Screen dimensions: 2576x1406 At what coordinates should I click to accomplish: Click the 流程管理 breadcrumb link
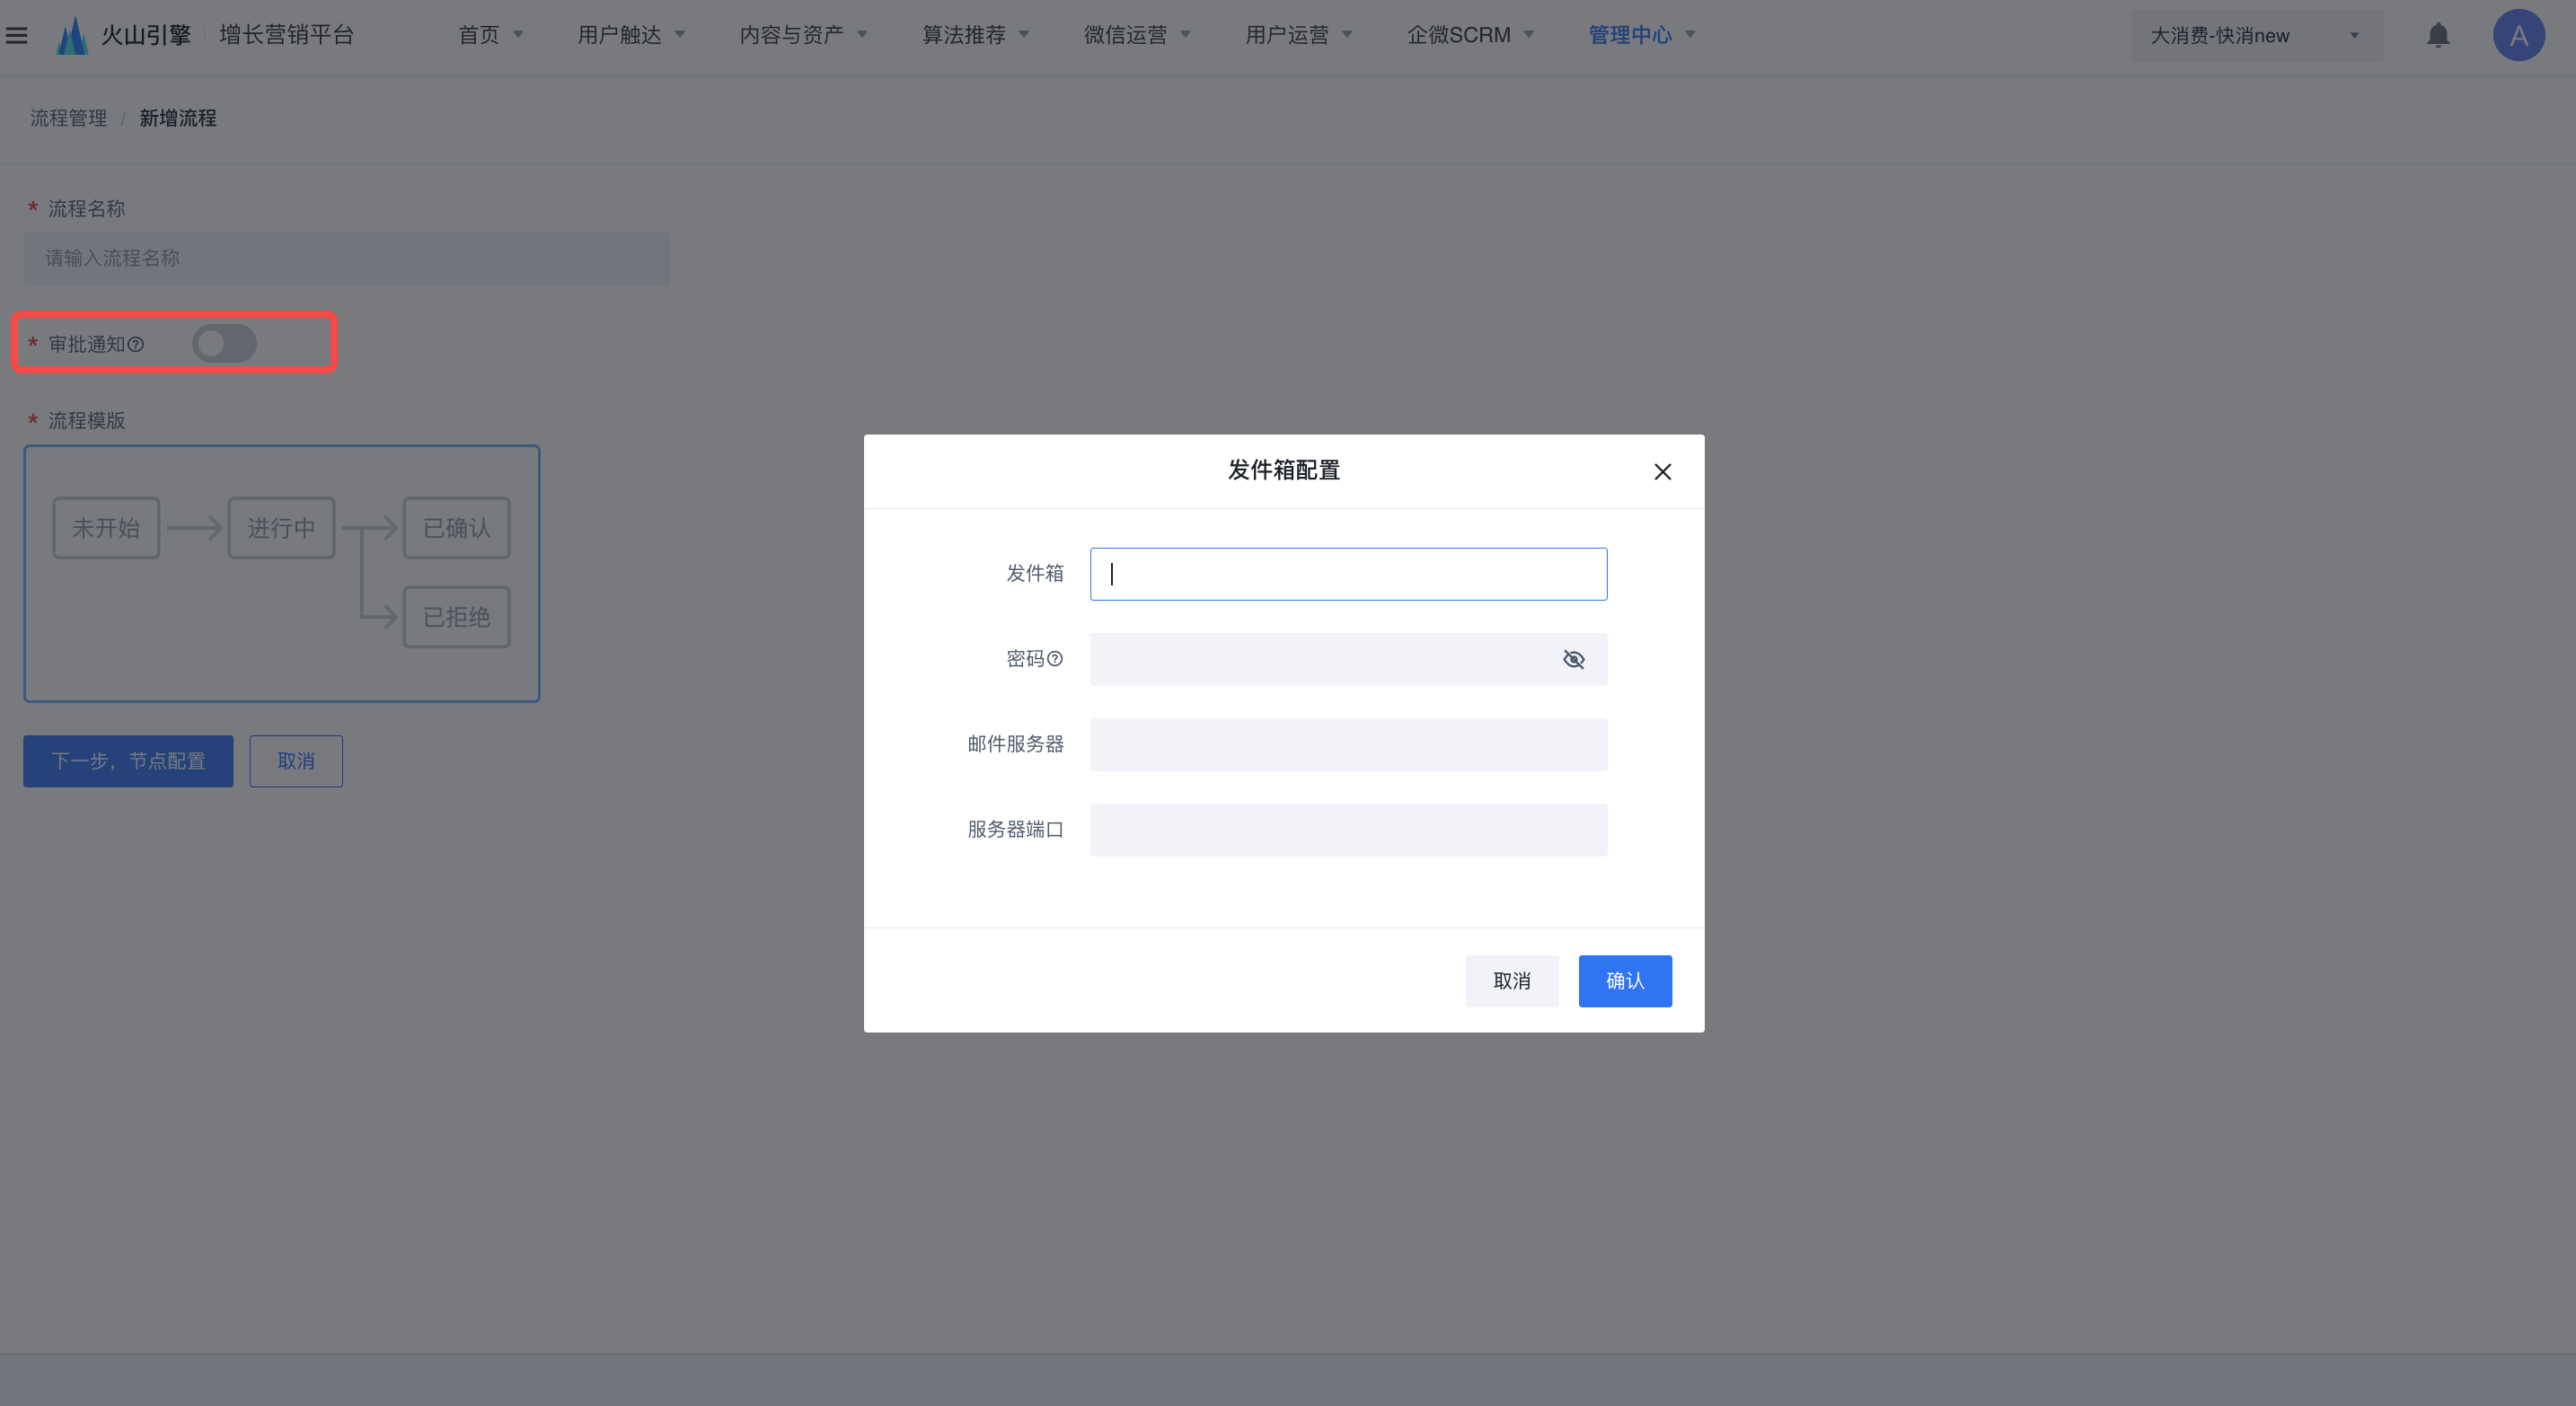(68, 118)
